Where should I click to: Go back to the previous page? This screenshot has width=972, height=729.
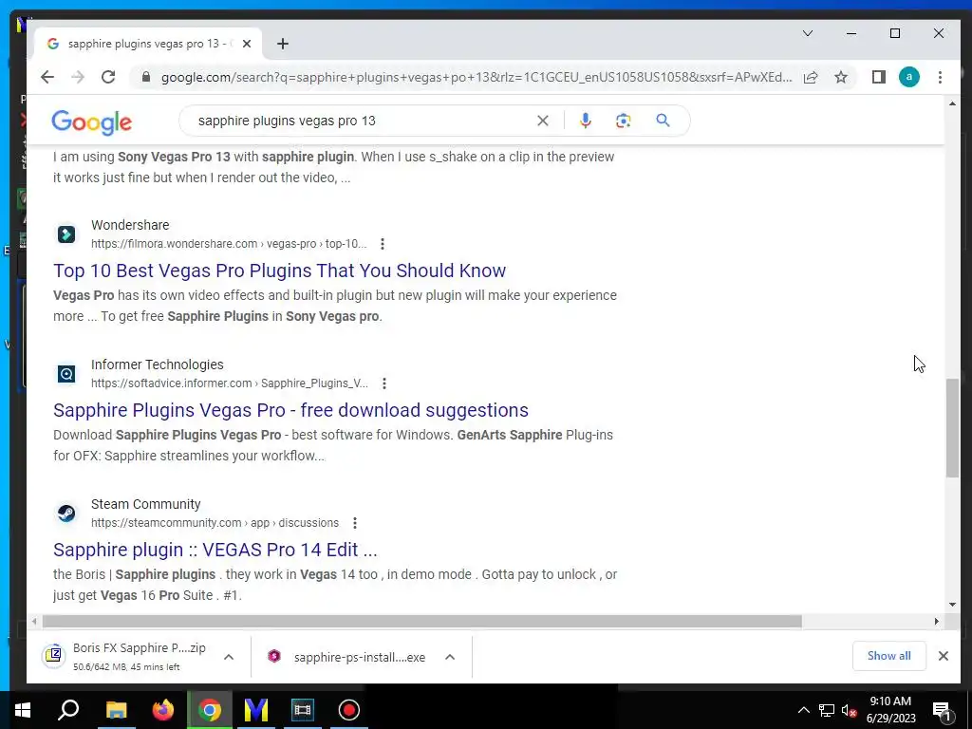pos(47,77)
